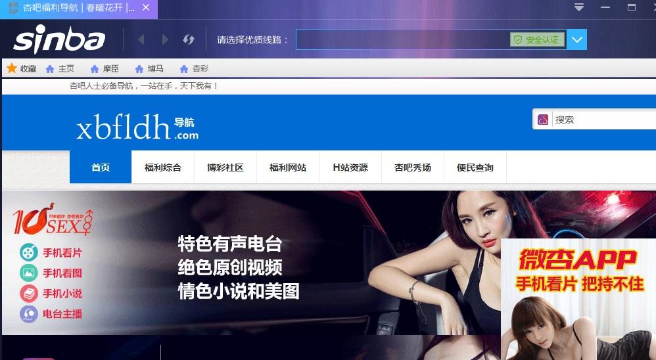Maximize the browser window

(x=632, y=7)
